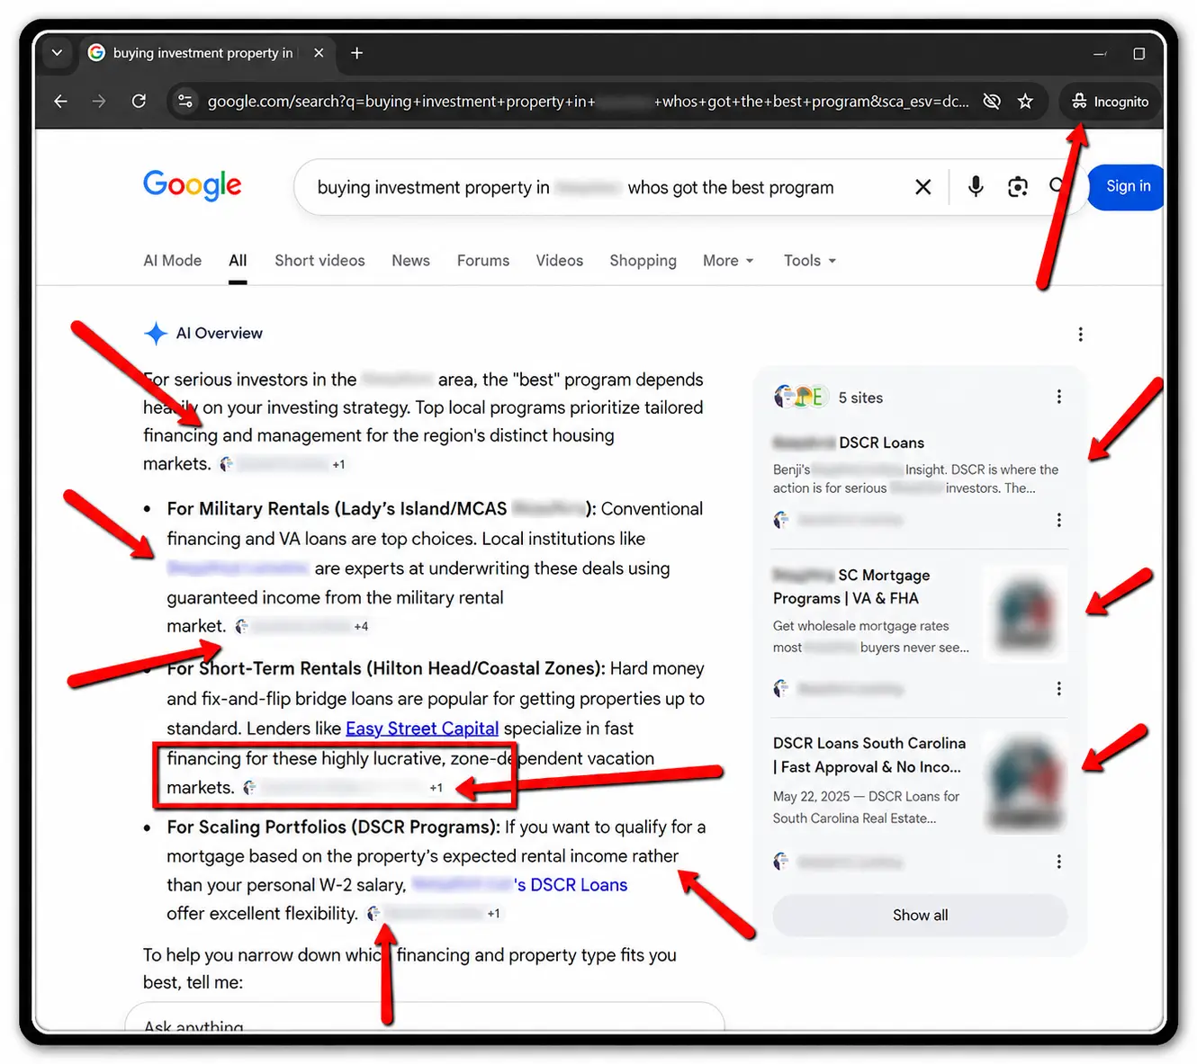Click the Ask anything input field
The image size is (1197, 1064).
[425, 1017]
